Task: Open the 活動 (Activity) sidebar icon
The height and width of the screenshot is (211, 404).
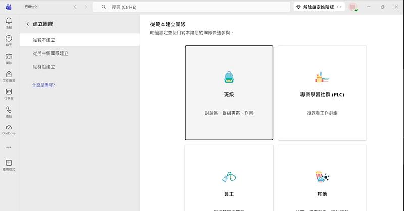Action: coord(9,22)
